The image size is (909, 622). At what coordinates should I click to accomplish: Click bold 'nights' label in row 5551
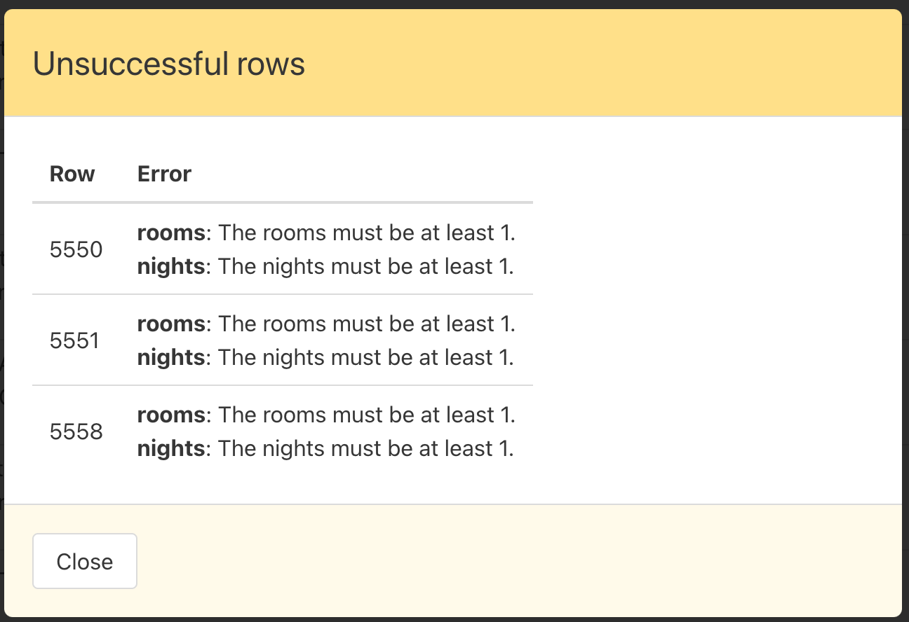click(x=170, y=357)
